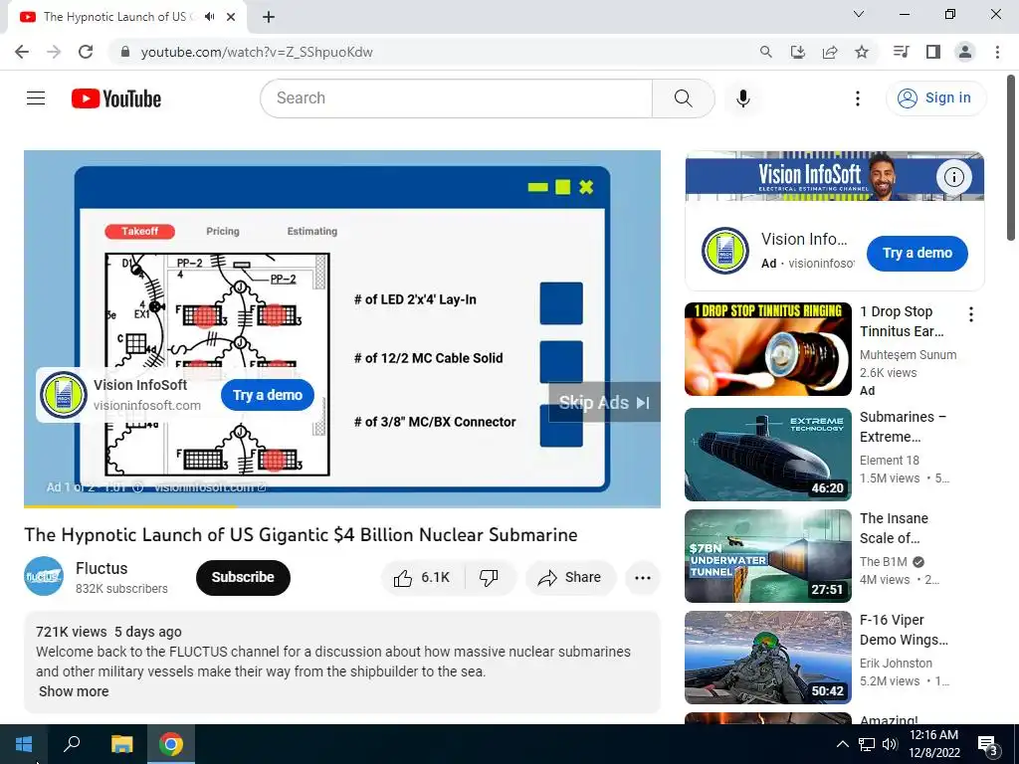Open the Chrome profile avatar
The height and width of the screenshot is (764, 1019).
click(965, 52)
